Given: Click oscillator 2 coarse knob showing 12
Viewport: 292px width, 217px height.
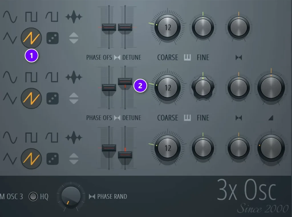Looking at the screenshot, I should 167,88.
